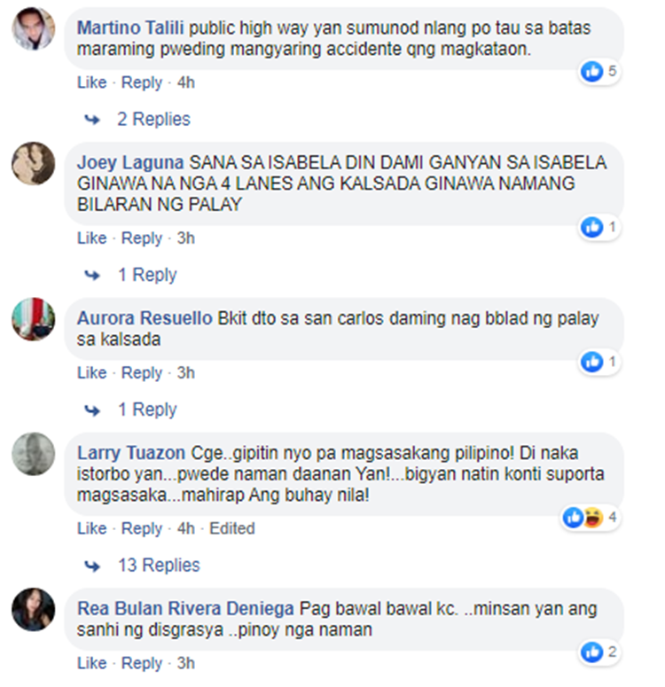Open Rea Bulan Rivera Deniega's profile link

point(185,609)
